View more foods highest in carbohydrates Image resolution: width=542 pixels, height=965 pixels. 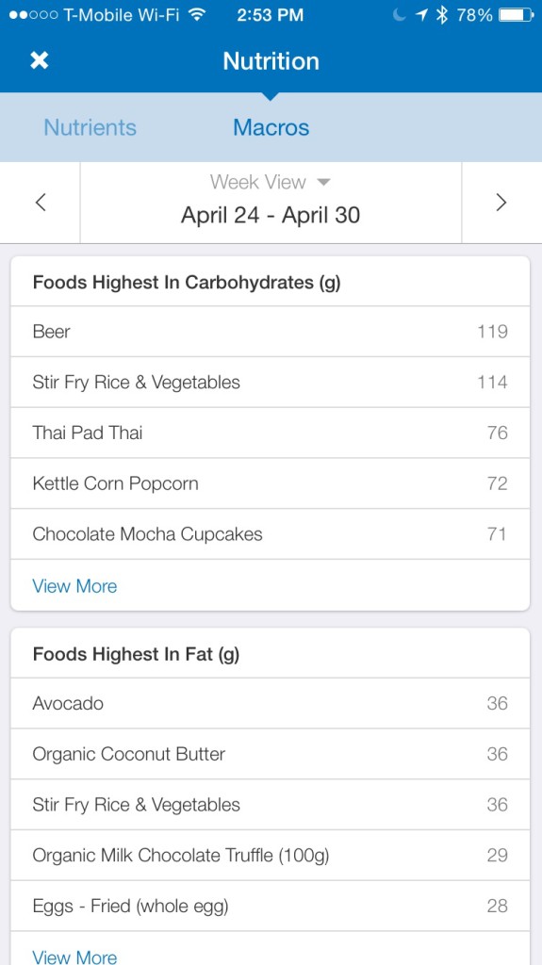point(74,586)
